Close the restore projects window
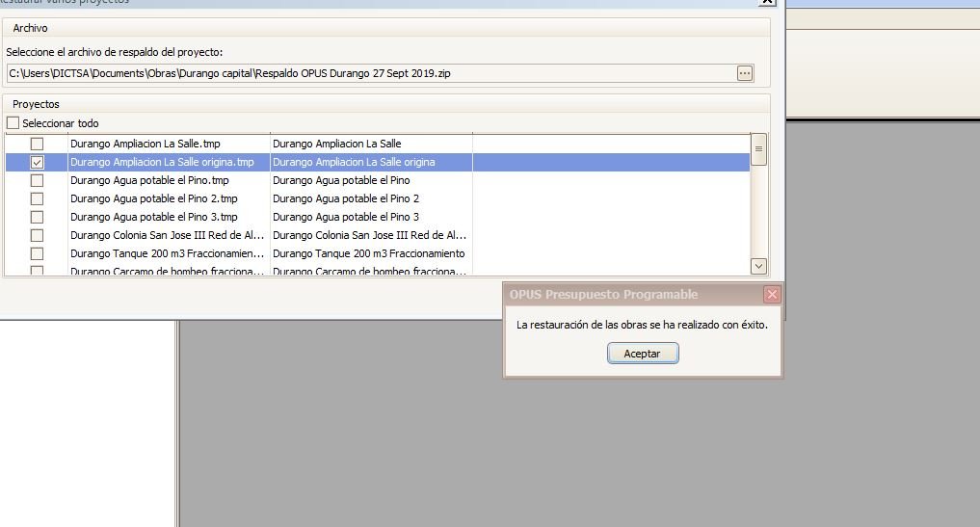The height and width of the screenshot is (527, 980). (772, 3)
